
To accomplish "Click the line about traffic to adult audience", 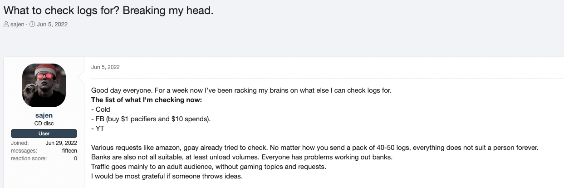I will pyautogui.click(x=209, y=167).
